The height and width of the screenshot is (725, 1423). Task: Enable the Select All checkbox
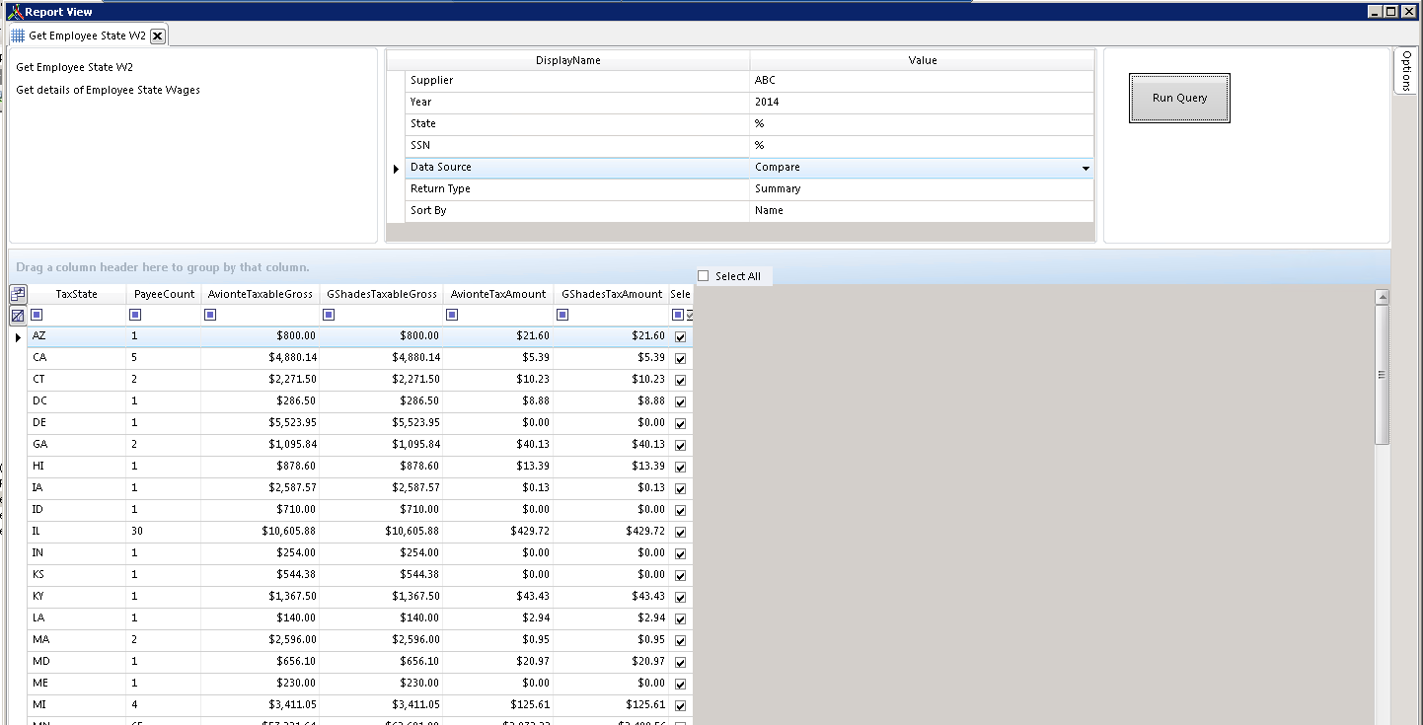[x=704, y=276]
